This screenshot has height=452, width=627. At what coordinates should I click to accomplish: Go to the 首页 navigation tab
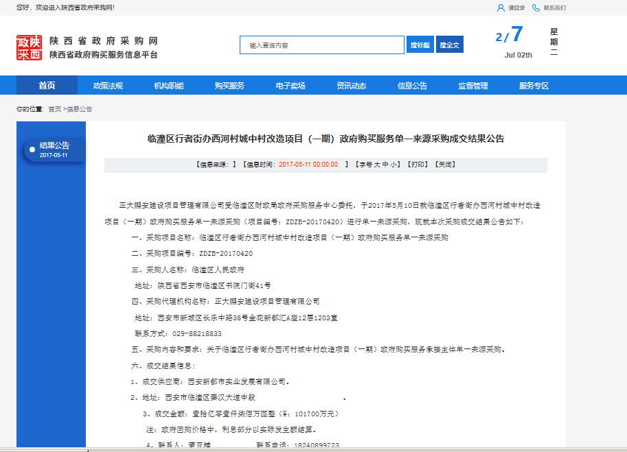(x=47, y=86)
